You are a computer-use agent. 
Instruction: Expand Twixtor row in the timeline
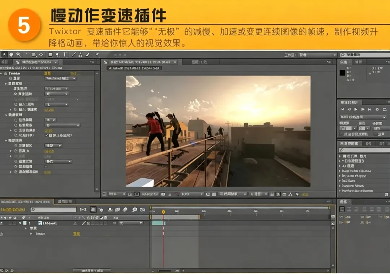coord(31,234)
